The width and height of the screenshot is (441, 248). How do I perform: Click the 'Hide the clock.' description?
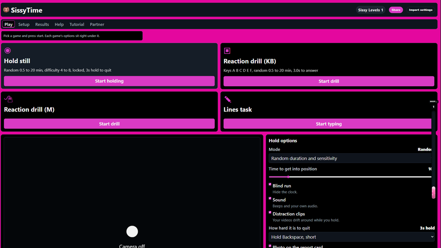(285, 192)
